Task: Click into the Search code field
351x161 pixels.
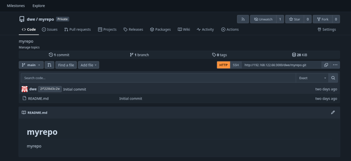Action: coord(158,78)
